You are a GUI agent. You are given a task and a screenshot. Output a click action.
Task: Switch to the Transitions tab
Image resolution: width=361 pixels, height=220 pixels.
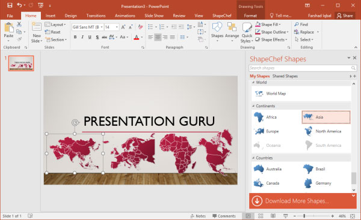click(x=96, y=16)
